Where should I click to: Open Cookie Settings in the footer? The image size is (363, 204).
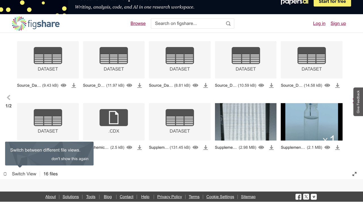pyautogui.click(x=220, y=197)
